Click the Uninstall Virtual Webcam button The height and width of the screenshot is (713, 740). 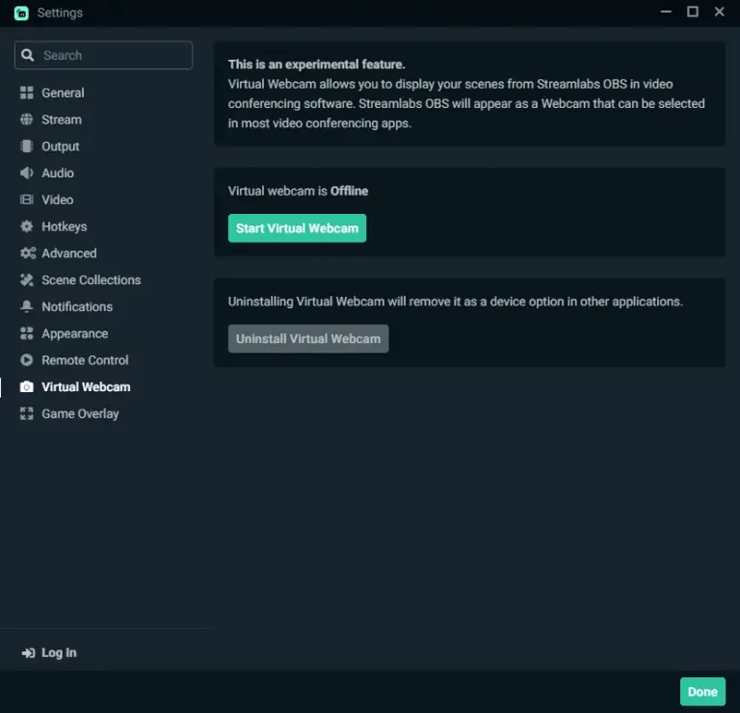tap(308, 339)
